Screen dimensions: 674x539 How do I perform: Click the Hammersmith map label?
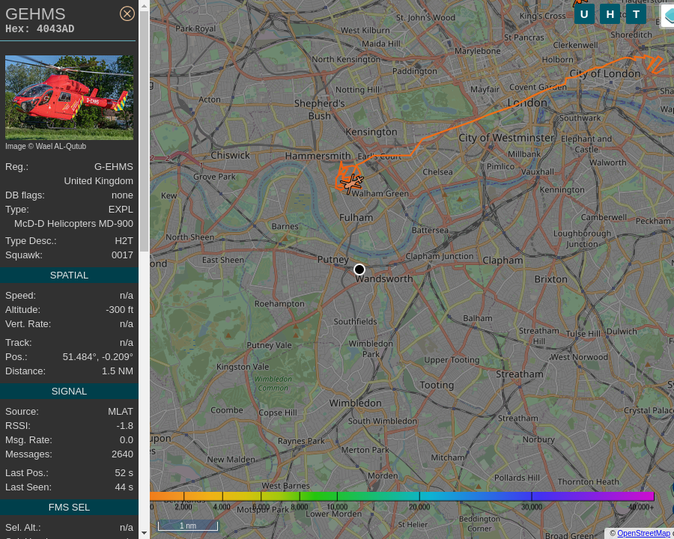tap(318, 156)
